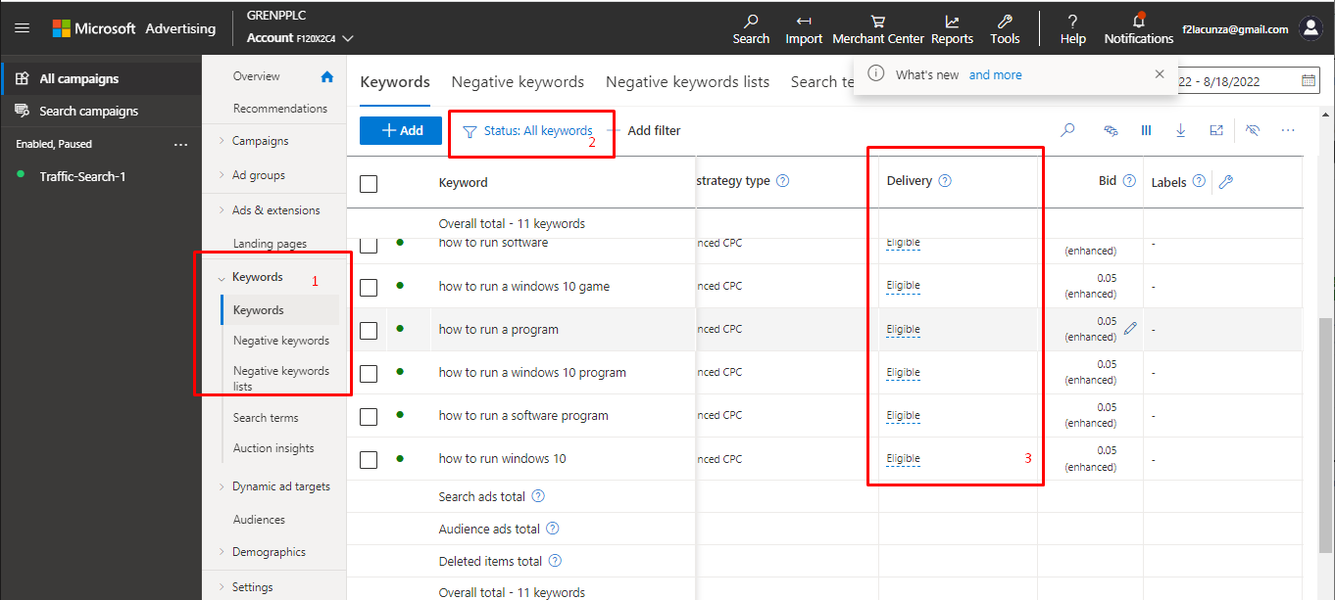The image size is (1335, 600).
Task: Click the expand table view icon
Action: click(x=1216, y=130)
